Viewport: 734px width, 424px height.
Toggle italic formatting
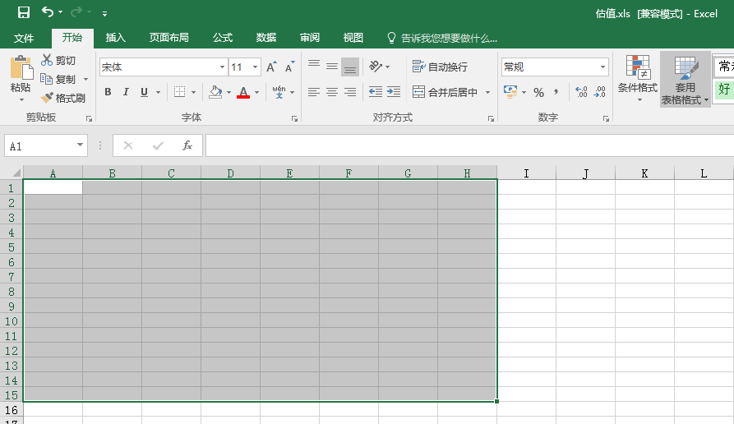click(126, 92)
